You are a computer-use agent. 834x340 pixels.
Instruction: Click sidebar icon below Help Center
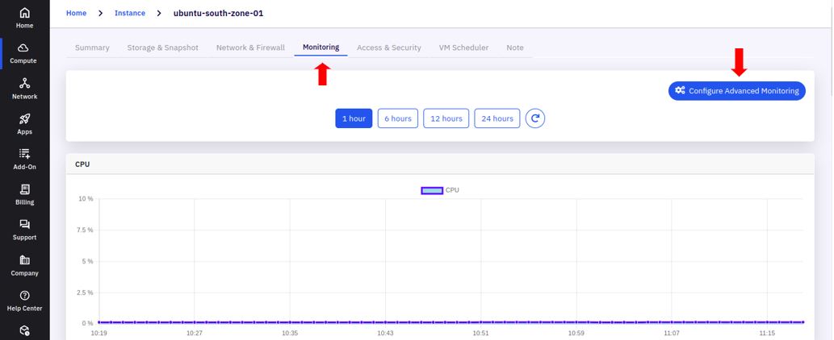(24, 331)
